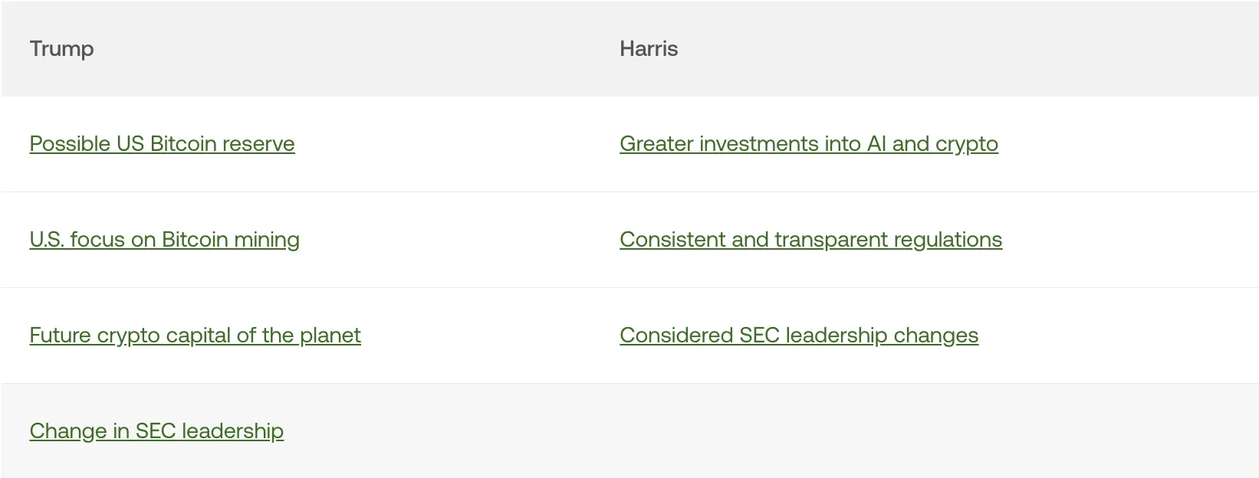1259x478 pixels.
Task: Click the word 'mining' in the Bitcoin mining link
Action: click(x=267, y=240)
